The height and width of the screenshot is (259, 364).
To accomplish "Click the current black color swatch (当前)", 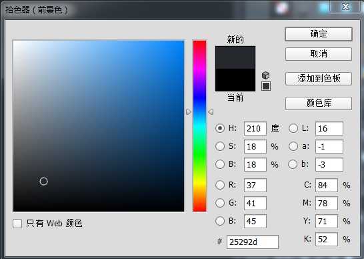I will point(235,80).
